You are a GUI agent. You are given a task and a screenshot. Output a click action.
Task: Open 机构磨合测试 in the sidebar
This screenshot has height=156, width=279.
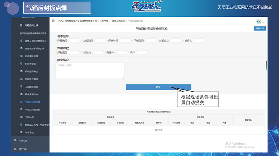[x=31, y=72]
